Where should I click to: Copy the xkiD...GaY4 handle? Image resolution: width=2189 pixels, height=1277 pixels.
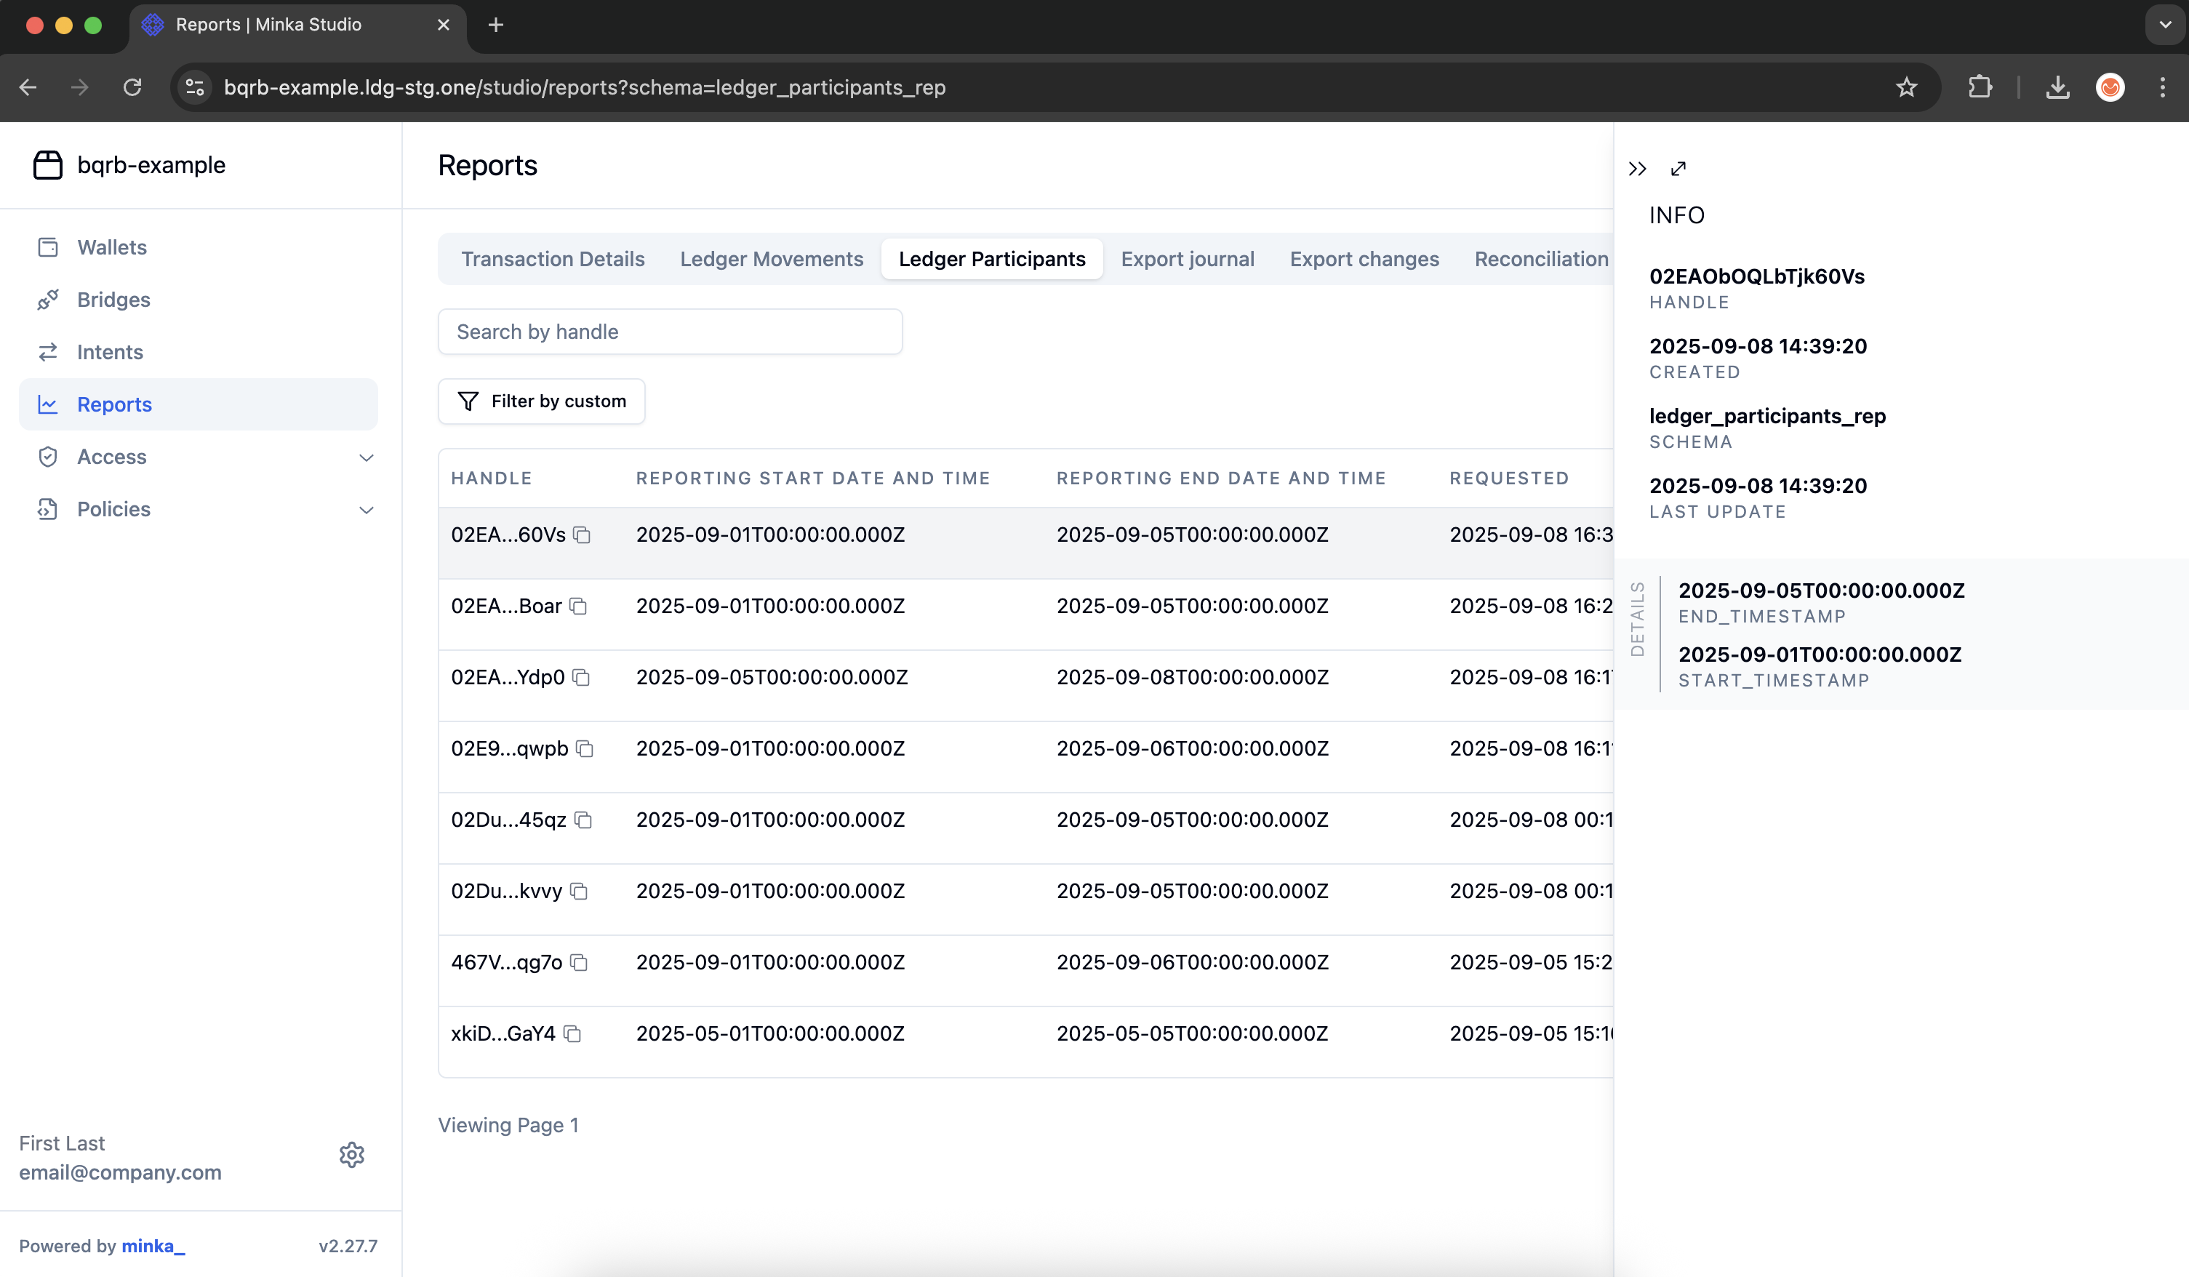(572, 1034)
